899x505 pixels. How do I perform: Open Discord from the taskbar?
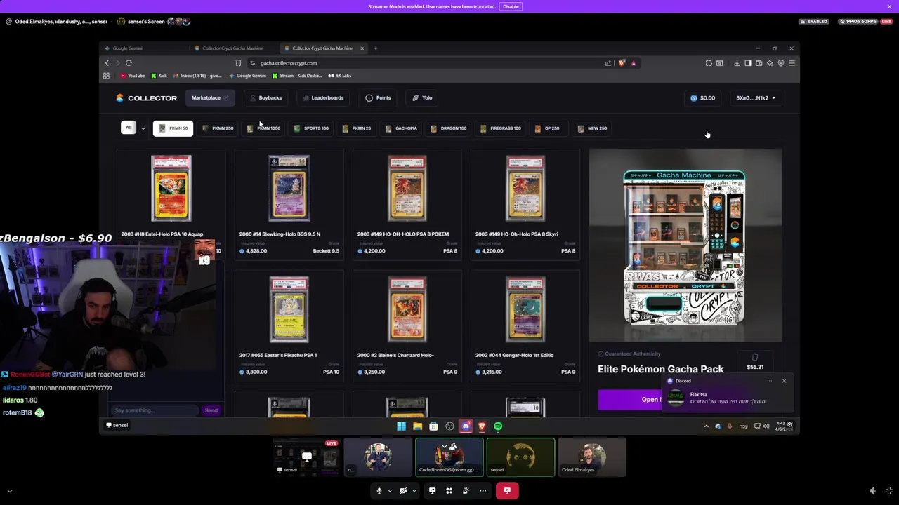[x=466, y=426]
